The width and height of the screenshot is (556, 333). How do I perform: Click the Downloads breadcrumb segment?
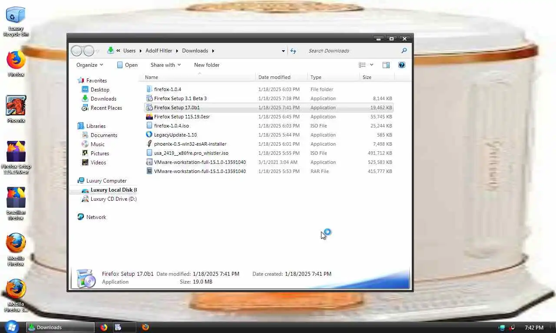click(195, 51)
